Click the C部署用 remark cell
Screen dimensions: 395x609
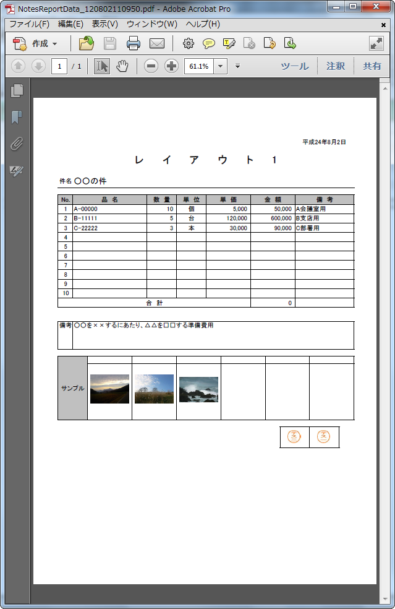tap(325, 228)
